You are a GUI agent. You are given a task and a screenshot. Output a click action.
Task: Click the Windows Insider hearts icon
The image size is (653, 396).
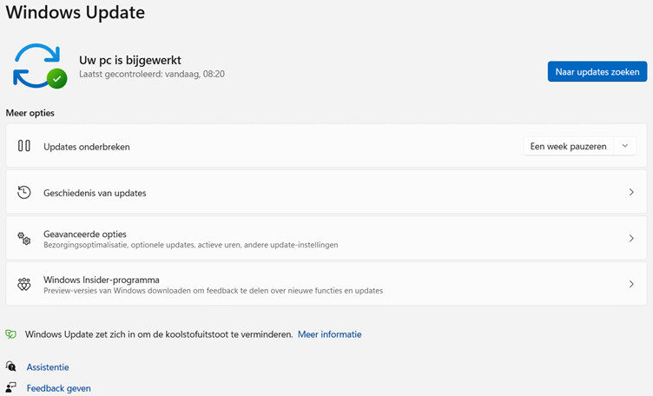(23, 284)
